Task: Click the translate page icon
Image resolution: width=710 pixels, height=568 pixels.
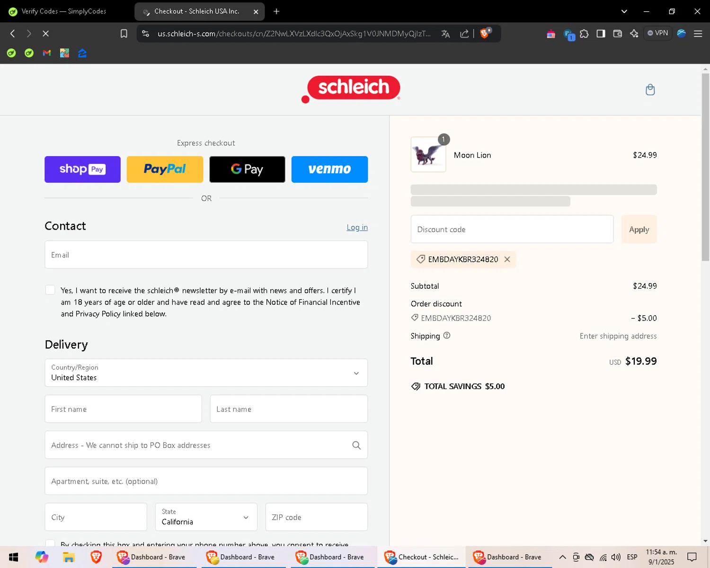Action: [x=445, y=34]
